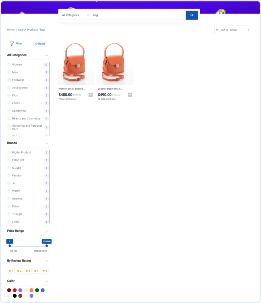Image resolution: width=261 pixels, height=303 pixels.
Task: Pick the orange color swatch
Action: coord(31,290)
